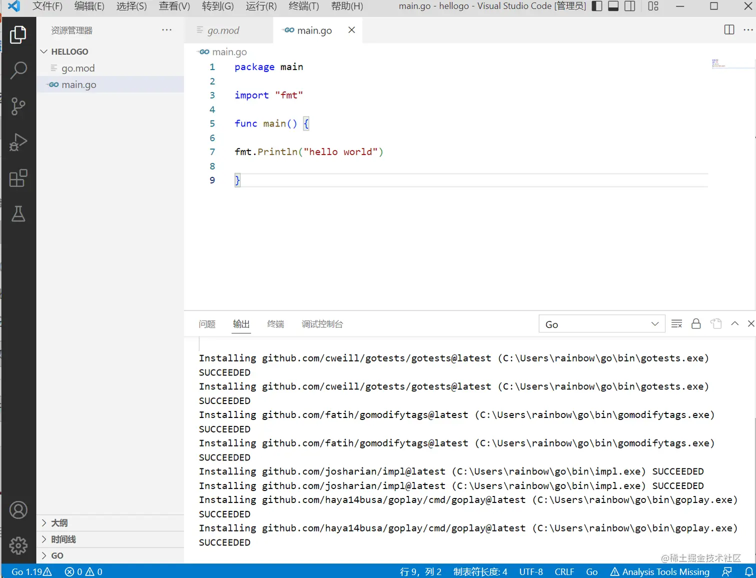Viewport: 756px width, 578px height.
Task: Switch to the 终端 terminal tab
Action: [275, 324]
